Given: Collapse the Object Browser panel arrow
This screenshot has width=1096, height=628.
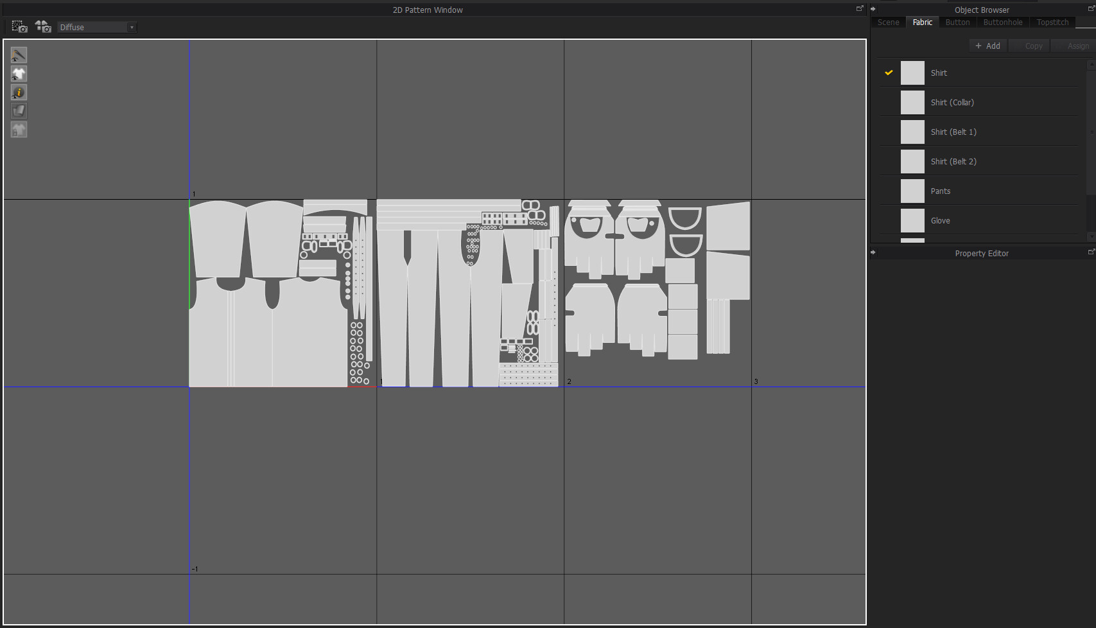Looking at the screenshot, I should (873, 9).
